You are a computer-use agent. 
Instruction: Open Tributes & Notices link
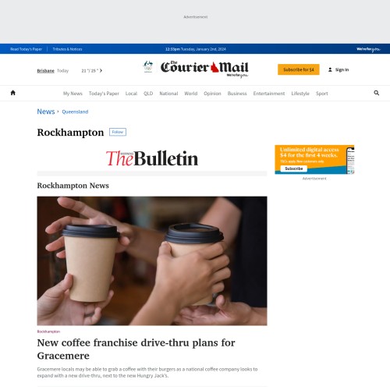click(67, 49)
